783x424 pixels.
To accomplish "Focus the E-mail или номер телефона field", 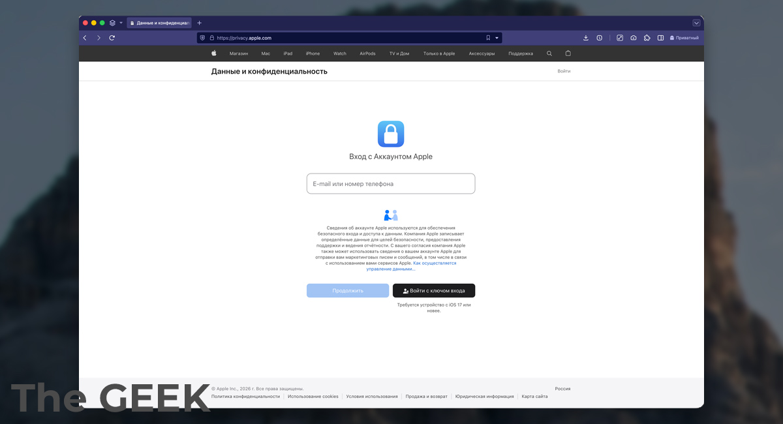I will [391, 184].
